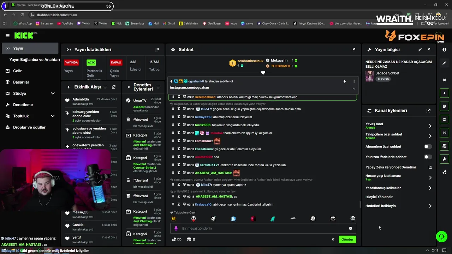
Task: Open the Sadece Sohbet category
Action: click(x=387, y=73)
